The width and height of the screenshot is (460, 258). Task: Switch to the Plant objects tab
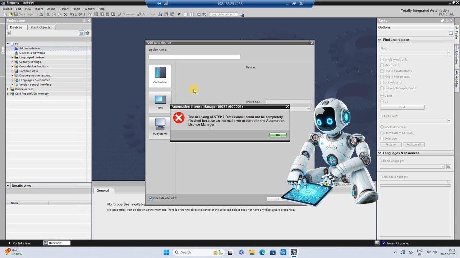(x=41, y=27)
